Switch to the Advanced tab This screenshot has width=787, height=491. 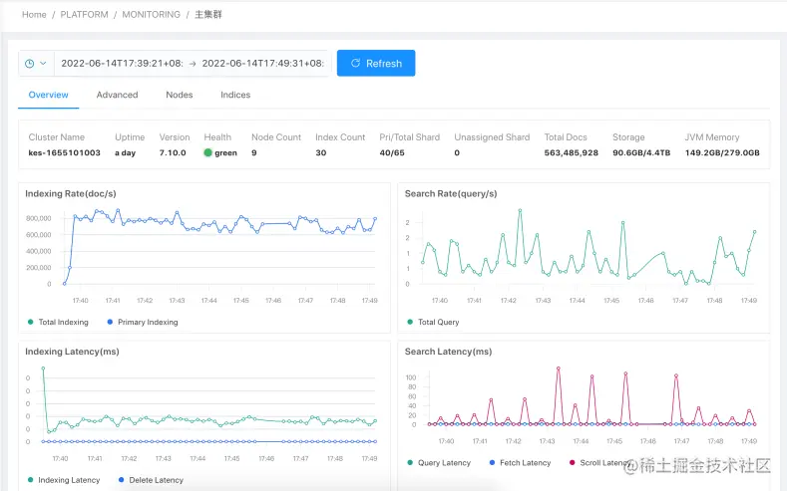pyautogui.click(x=117, y=95)
